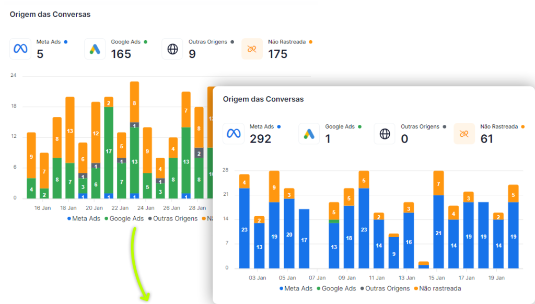Click the 165 Google Ads total value
535x304 pixels.
pyautogui.click(x=121, y=54)
